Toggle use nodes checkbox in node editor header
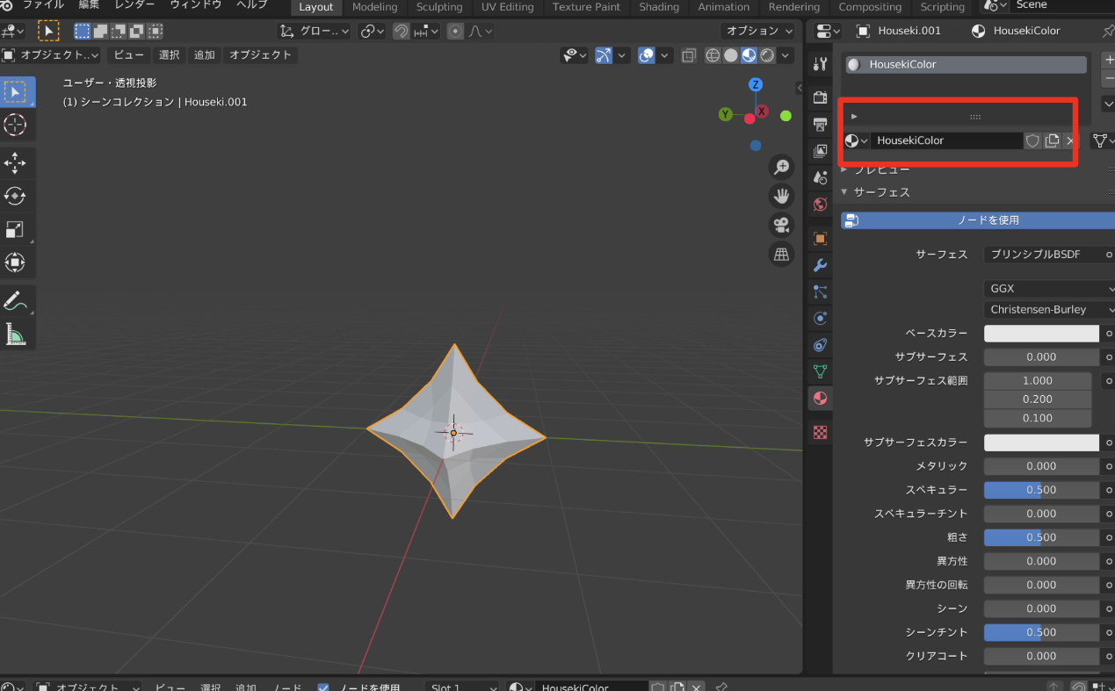 (323, 687)
